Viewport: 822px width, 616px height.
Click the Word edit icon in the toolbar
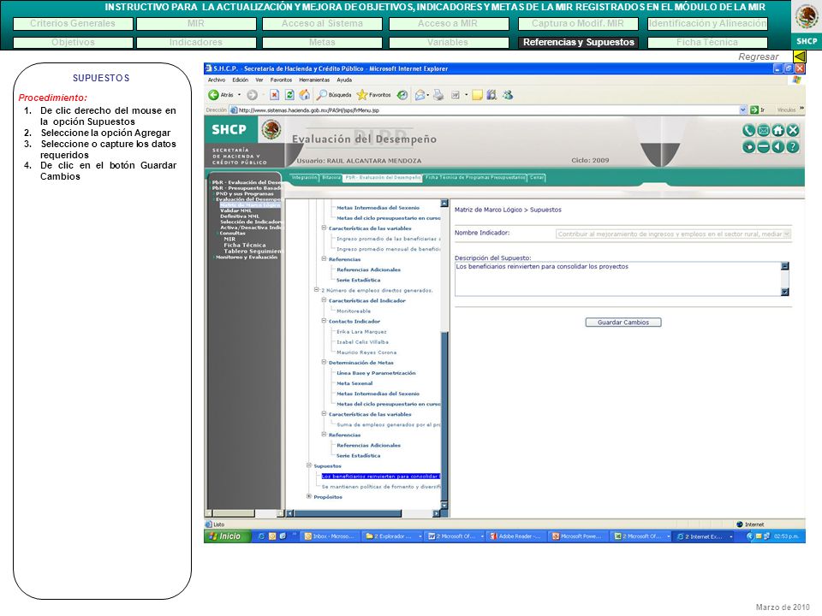[456, 95]
